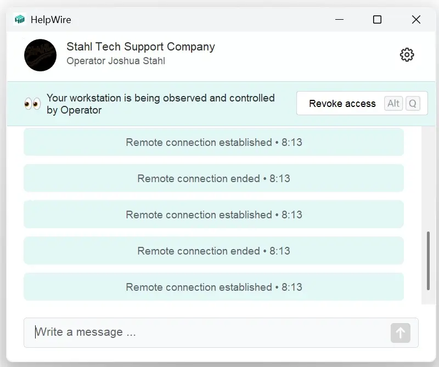Open settings via the gear icon
The width and height of the screenshot is (439, 367).
click(407, 55)
